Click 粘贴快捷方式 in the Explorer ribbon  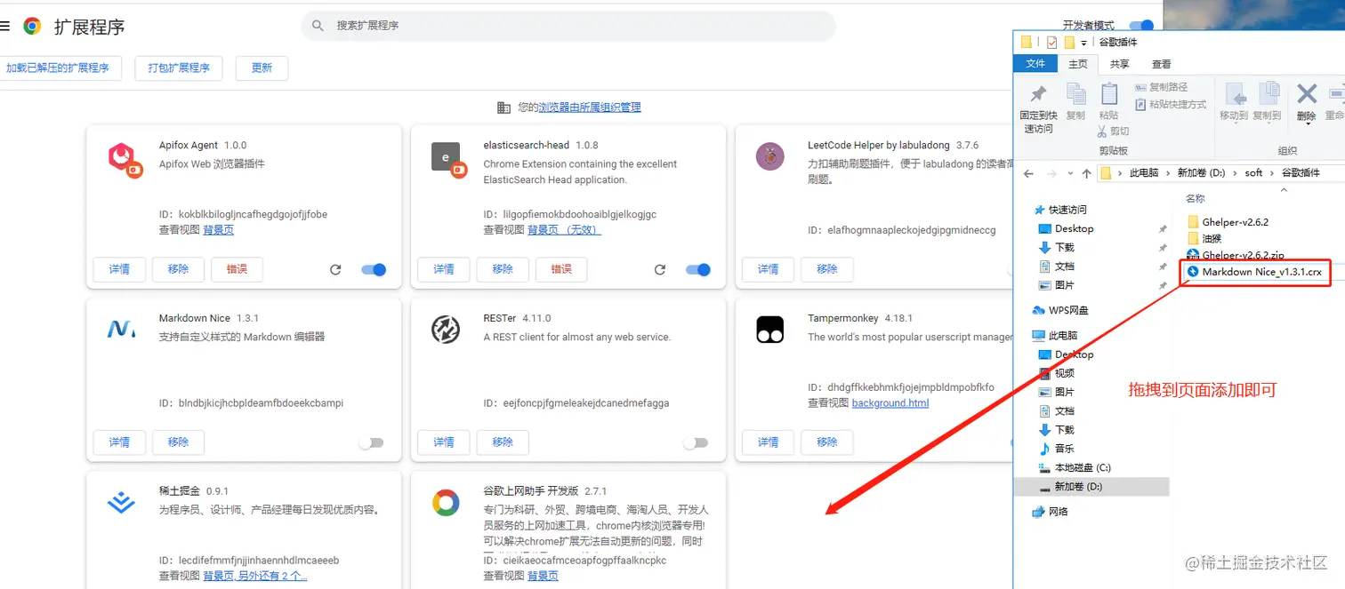(x=1170, y=105)
